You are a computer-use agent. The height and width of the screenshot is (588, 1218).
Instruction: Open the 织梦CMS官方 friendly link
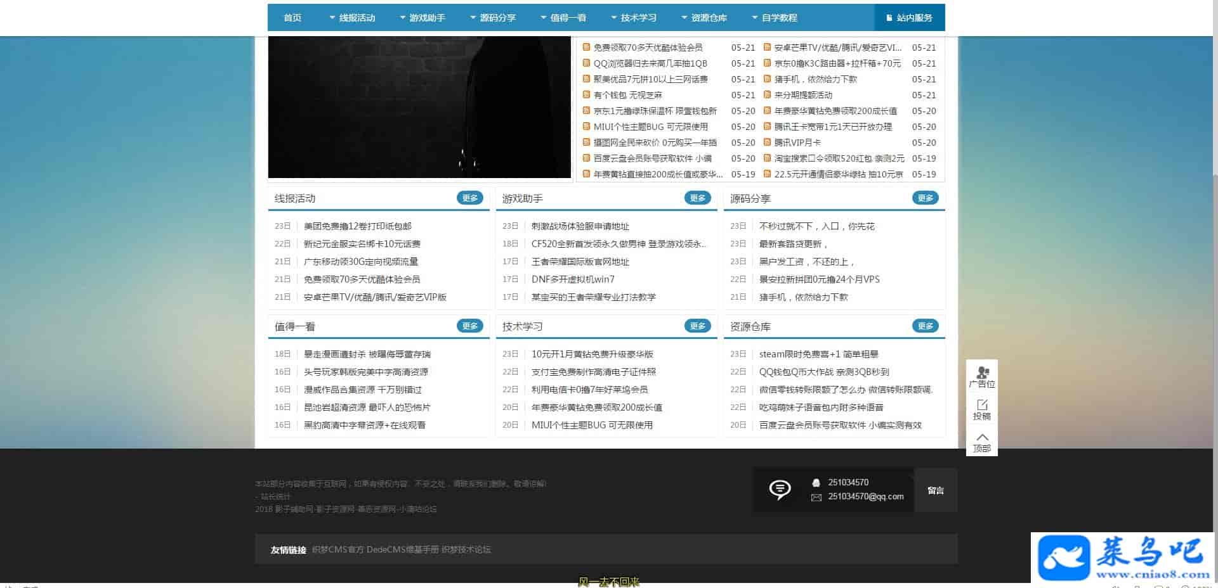coord(338,549)
